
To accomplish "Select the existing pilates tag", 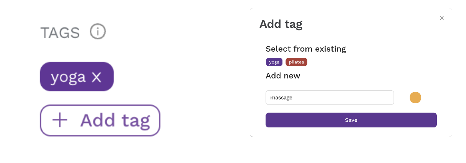I will [296, 62].
